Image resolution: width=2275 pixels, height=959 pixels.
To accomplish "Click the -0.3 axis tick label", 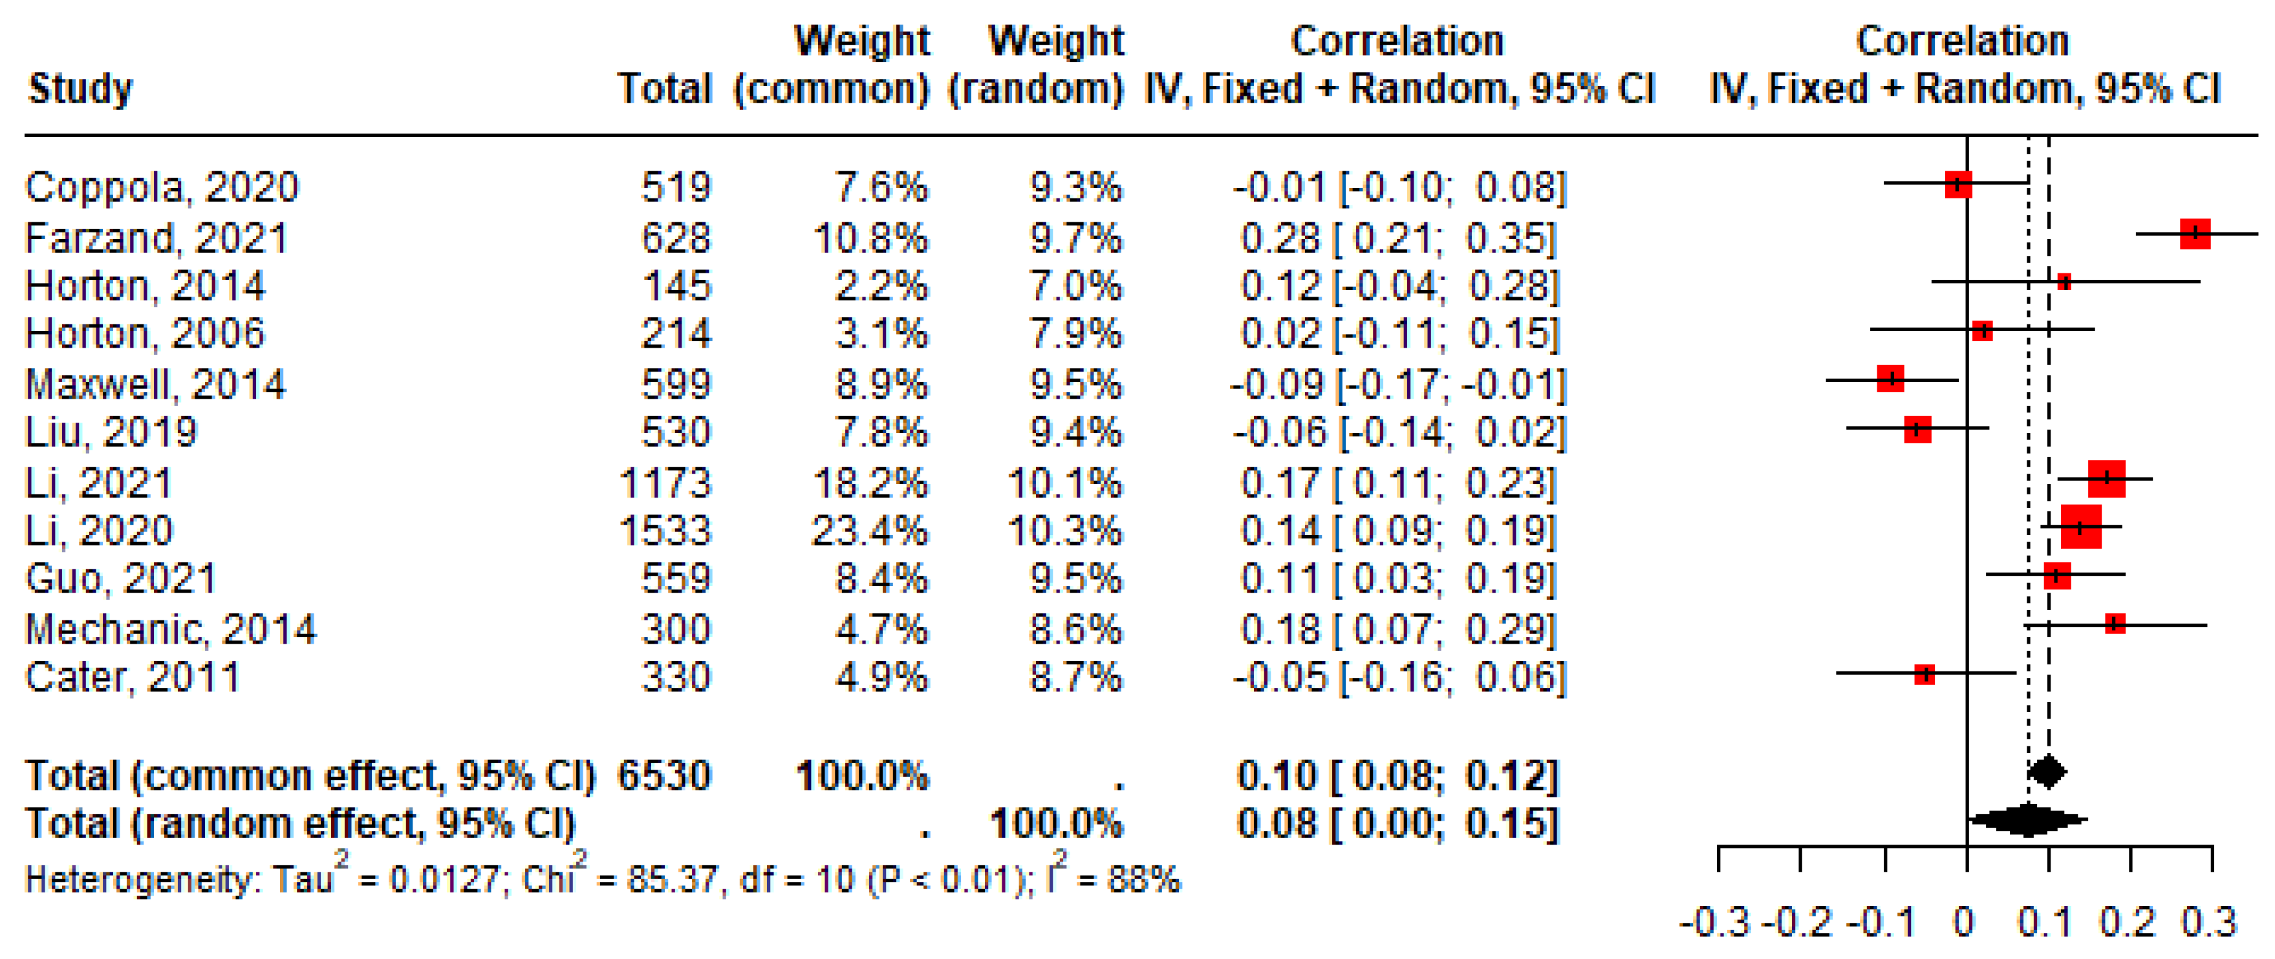I will [1715, 922].
